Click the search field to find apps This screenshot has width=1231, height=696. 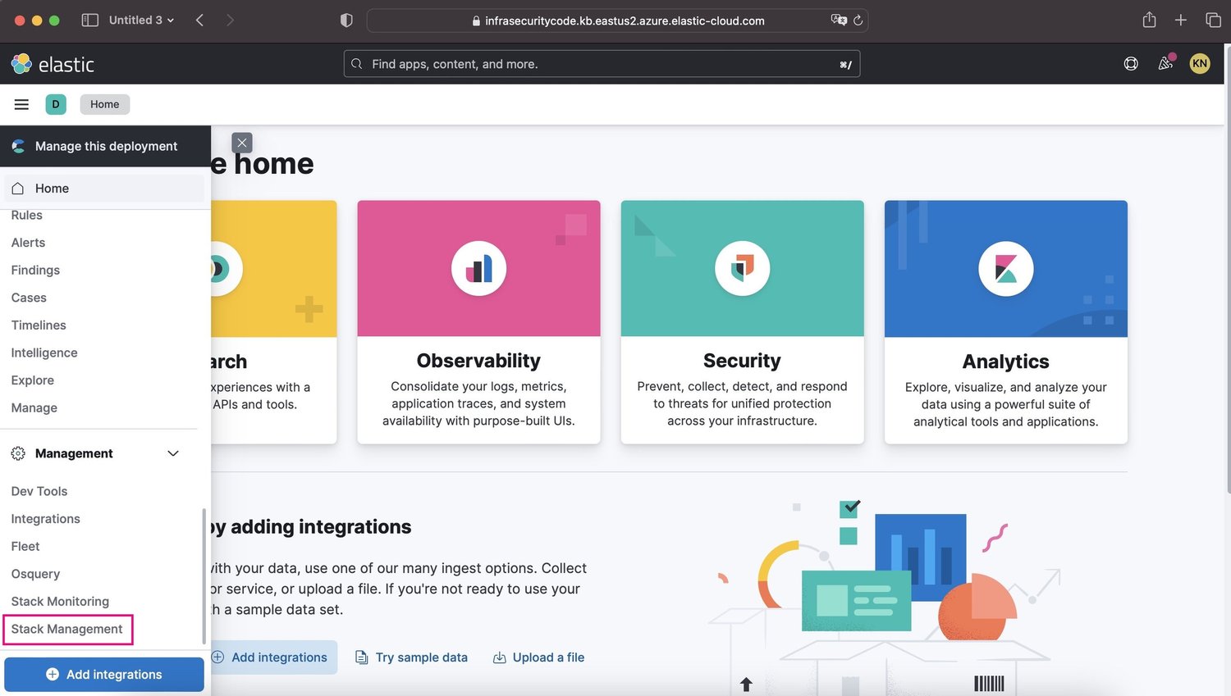[602, 63]
